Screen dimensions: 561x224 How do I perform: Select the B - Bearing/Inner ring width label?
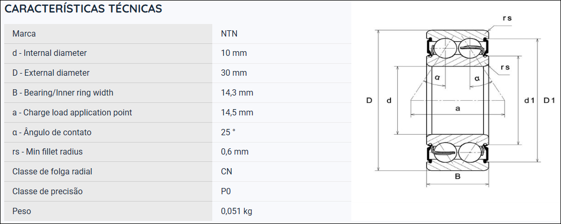63,93
